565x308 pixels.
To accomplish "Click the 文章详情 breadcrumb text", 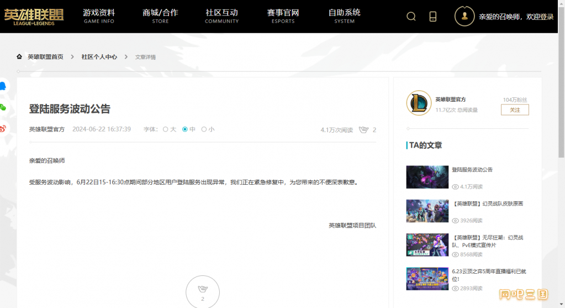I will point(146,57).
